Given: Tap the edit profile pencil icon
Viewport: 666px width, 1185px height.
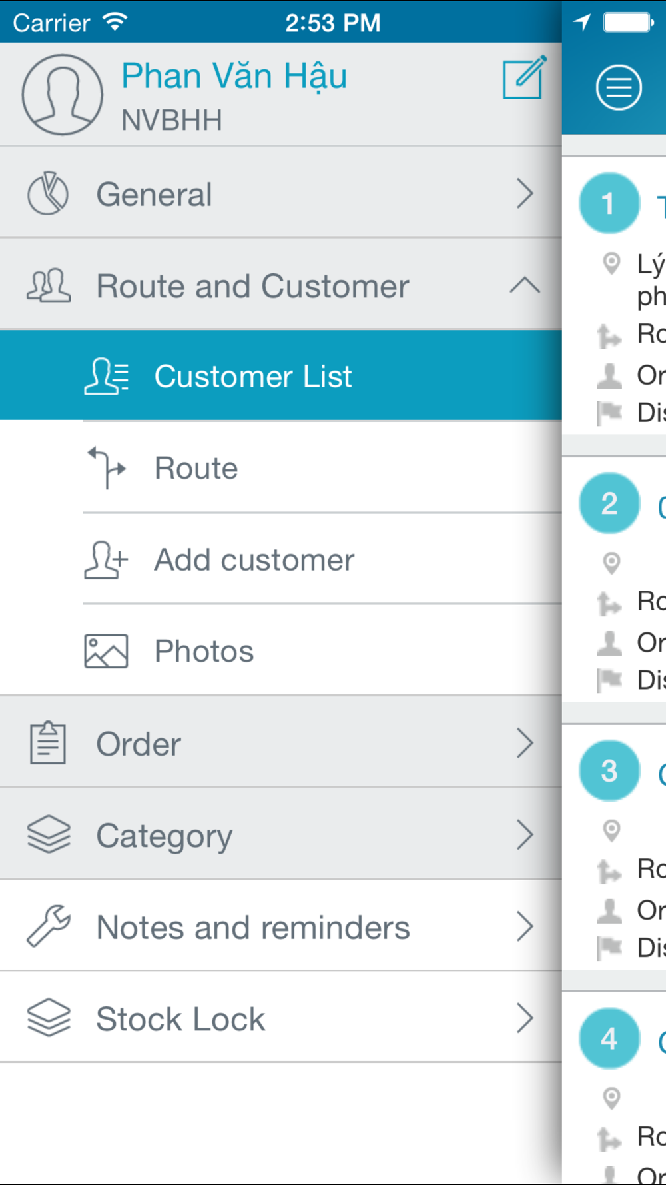Looking at the screenshot, I should [x=525, y=77].
